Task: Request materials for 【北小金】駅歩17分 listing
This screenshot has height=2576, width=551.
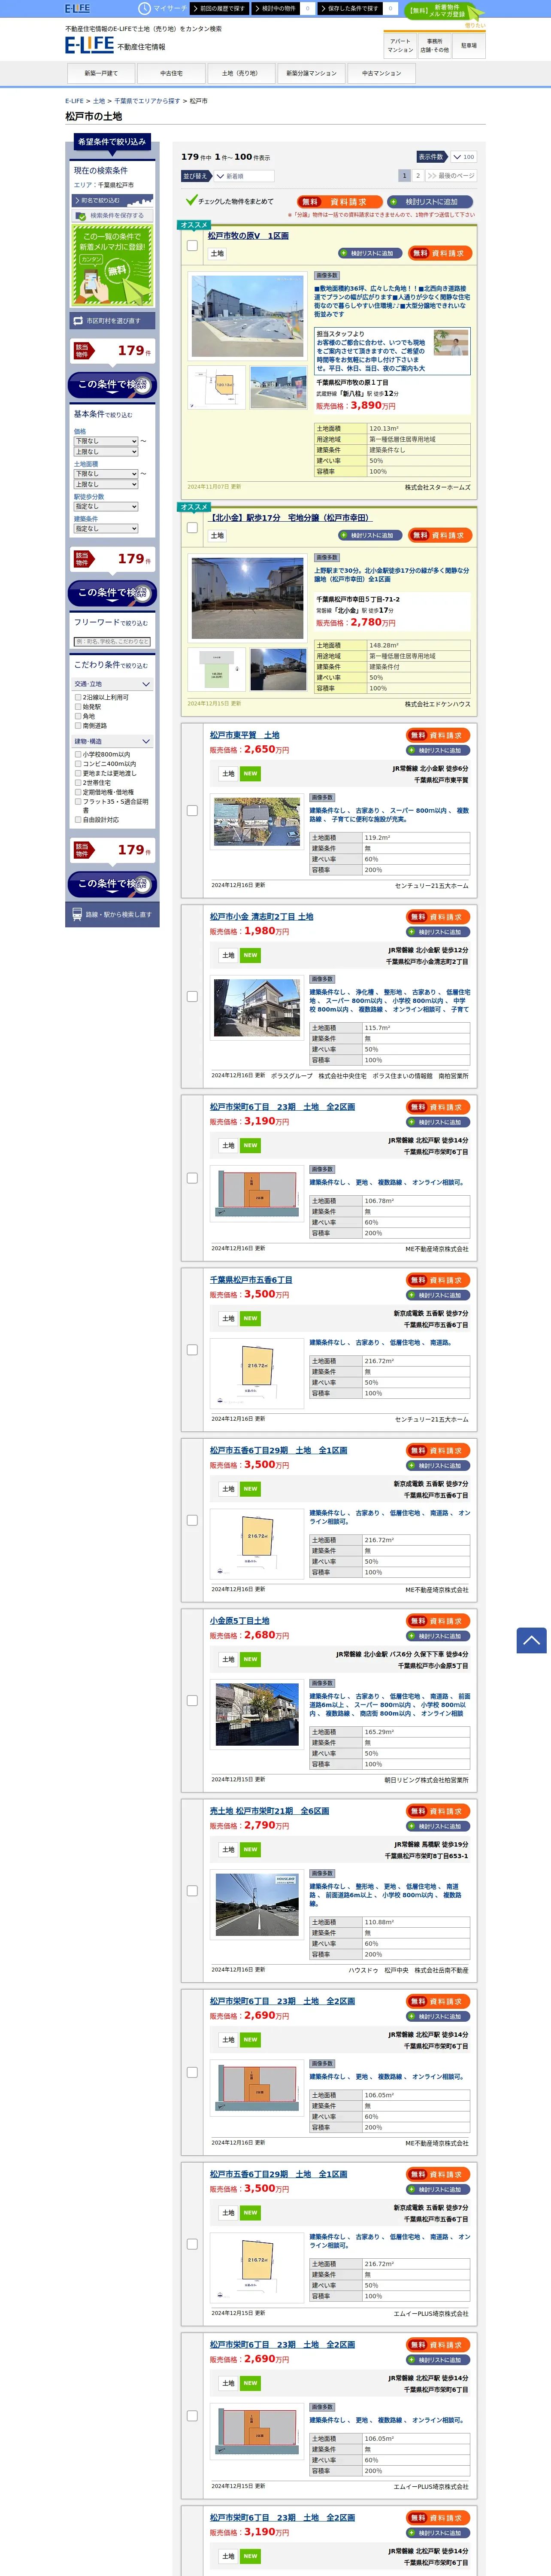Action: coord(440,535)
